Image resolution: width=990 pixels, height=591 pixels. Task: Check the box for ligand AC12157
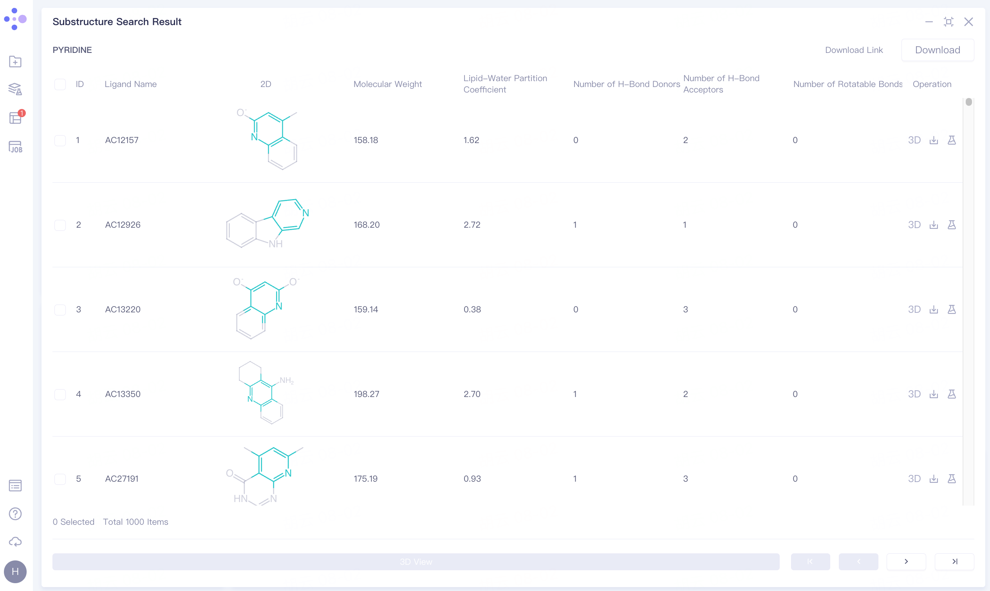click(60, 141)
